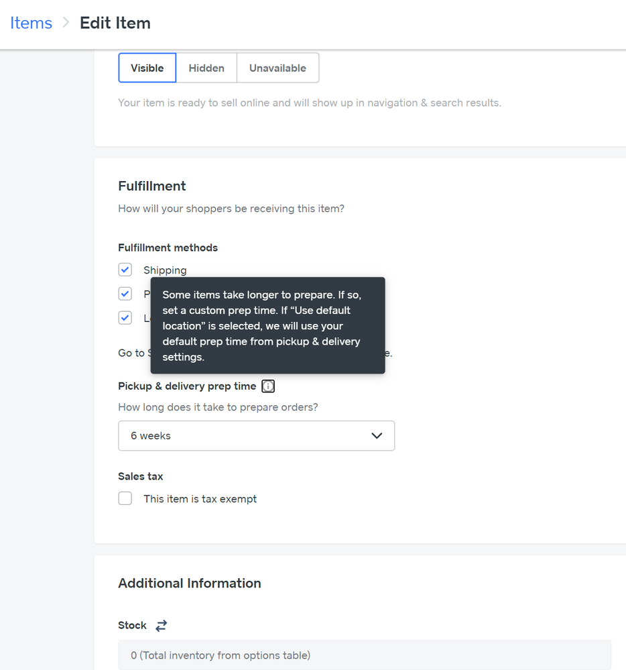This screenshot has height=670, width=626.
Task: Toggle the third fulfillment method checkbox
Action: [x=125, y=317]
